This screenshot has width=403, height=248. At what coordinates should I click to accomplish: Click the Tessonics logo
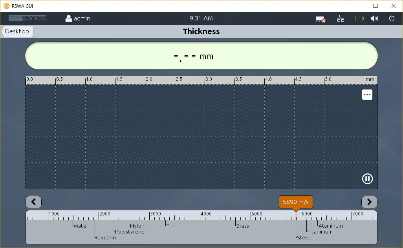tap(27, 18)
